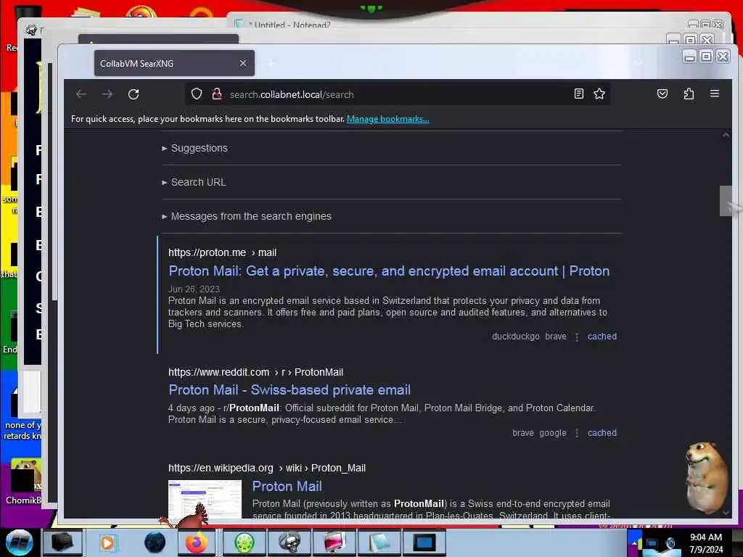The height and width of the screenshot is (557, 743).
Task: Open the Wikipedia Proton Mail result title
Action: 287,487
